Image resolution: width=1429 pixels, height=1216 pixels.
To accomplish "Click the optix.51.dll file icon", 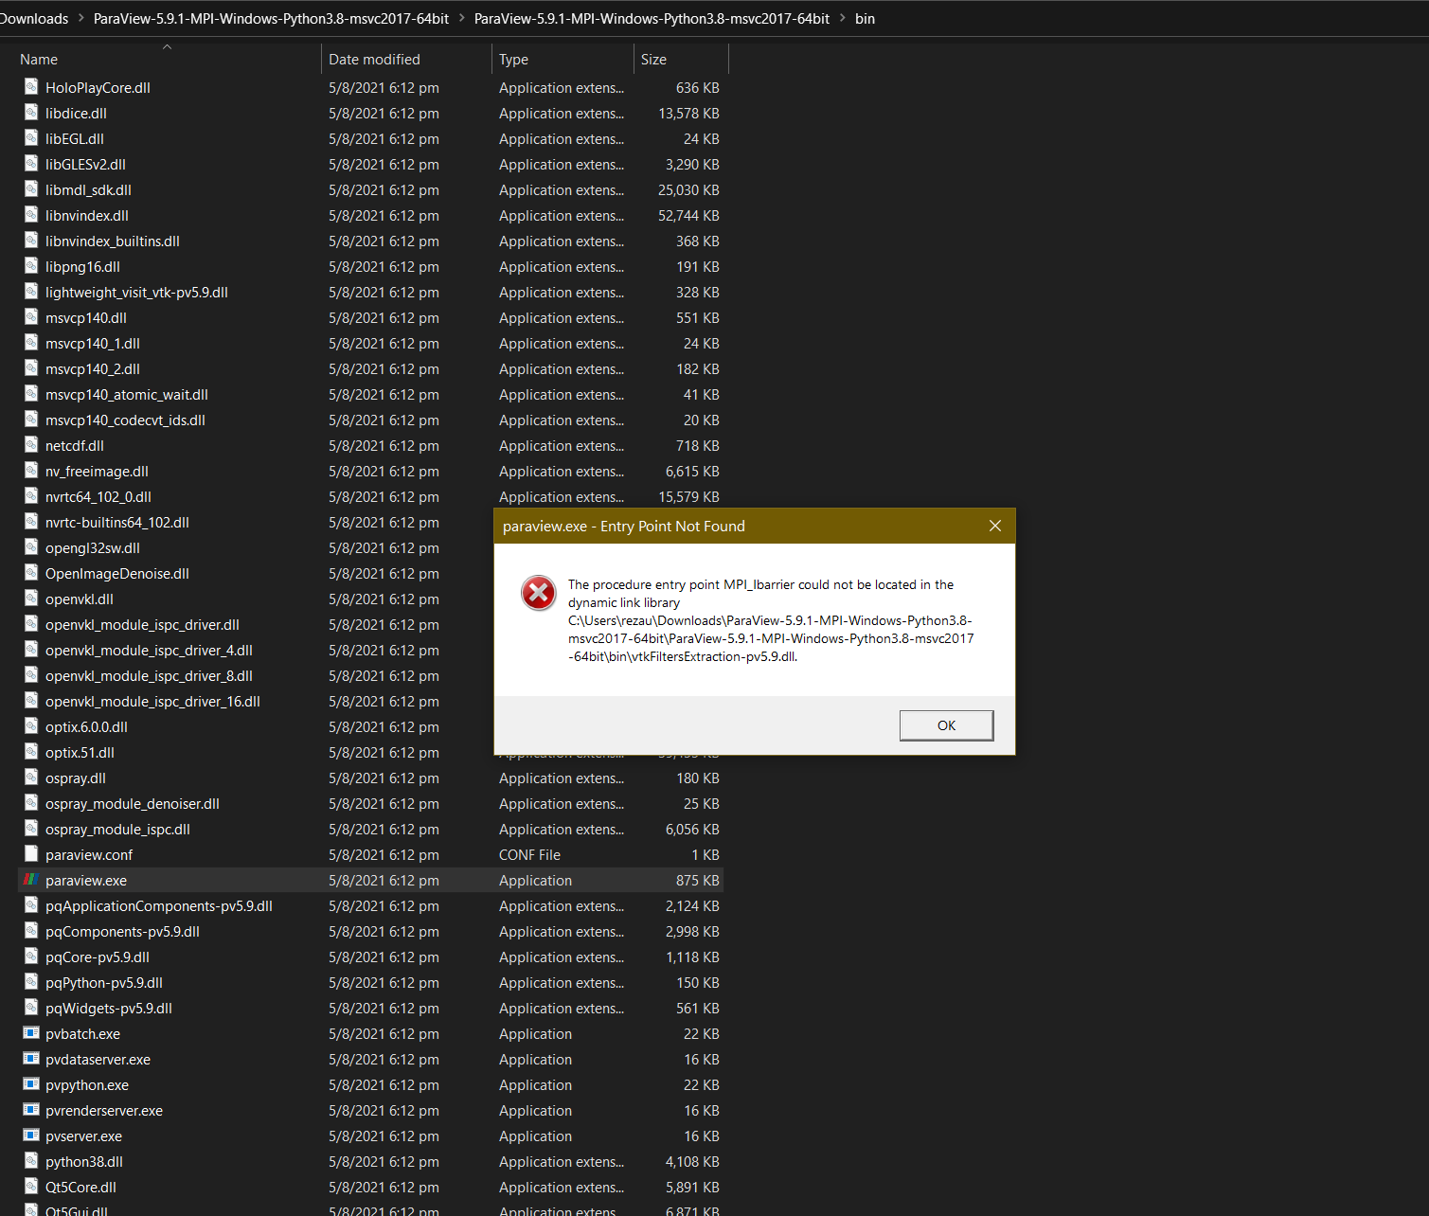I will tap(31, 752).
